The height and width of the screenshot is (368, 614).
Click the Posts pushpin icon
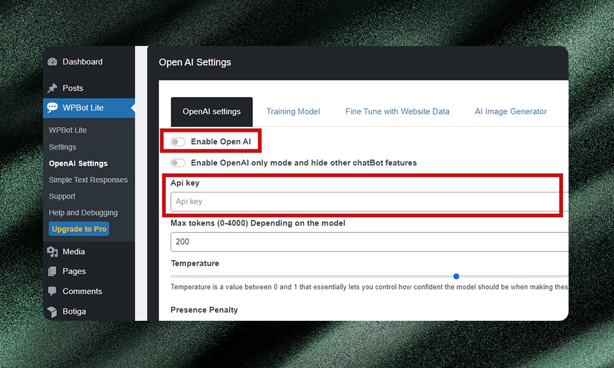pos(52,88)
